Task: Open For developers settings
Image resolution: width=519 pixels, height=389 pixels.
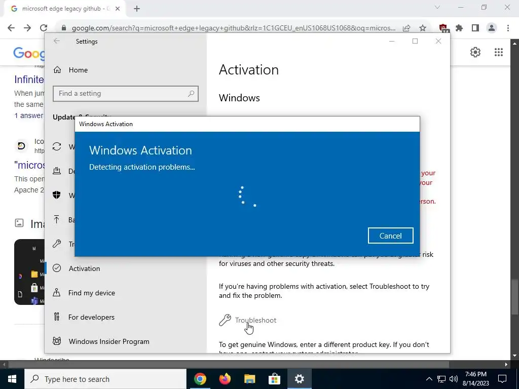Action: [x=91, y=317]
